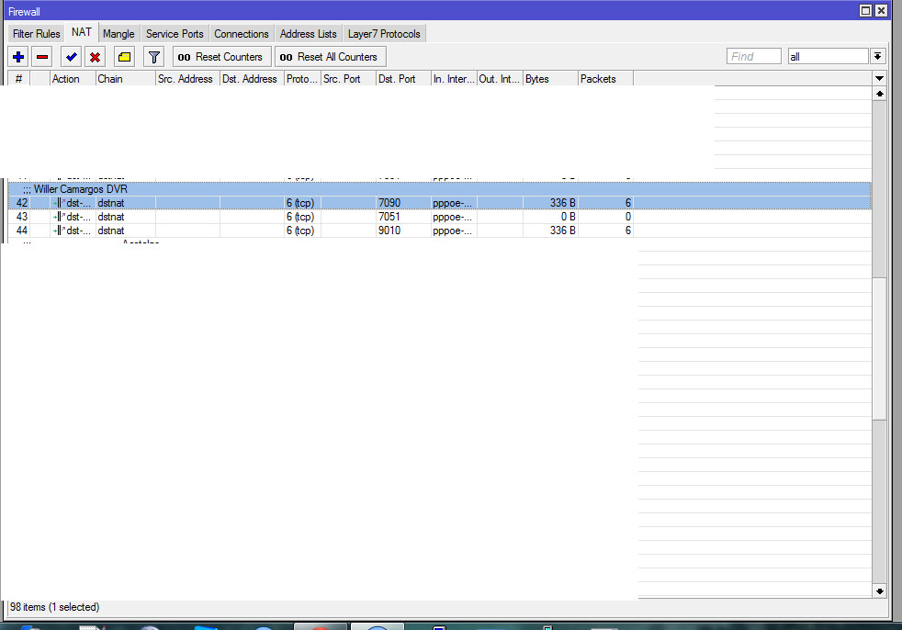This screenshot has width=902, height=630.
Task: Open column chooser dropdown arrow in header
Action: [879, 78]
